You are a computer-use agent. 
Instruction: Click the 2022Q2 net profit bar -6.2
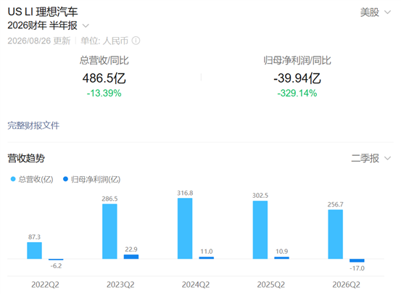click(56, 259)
